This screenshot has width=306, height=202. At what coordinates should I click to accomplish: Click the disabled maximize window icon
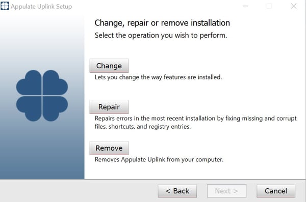point(269,6)
